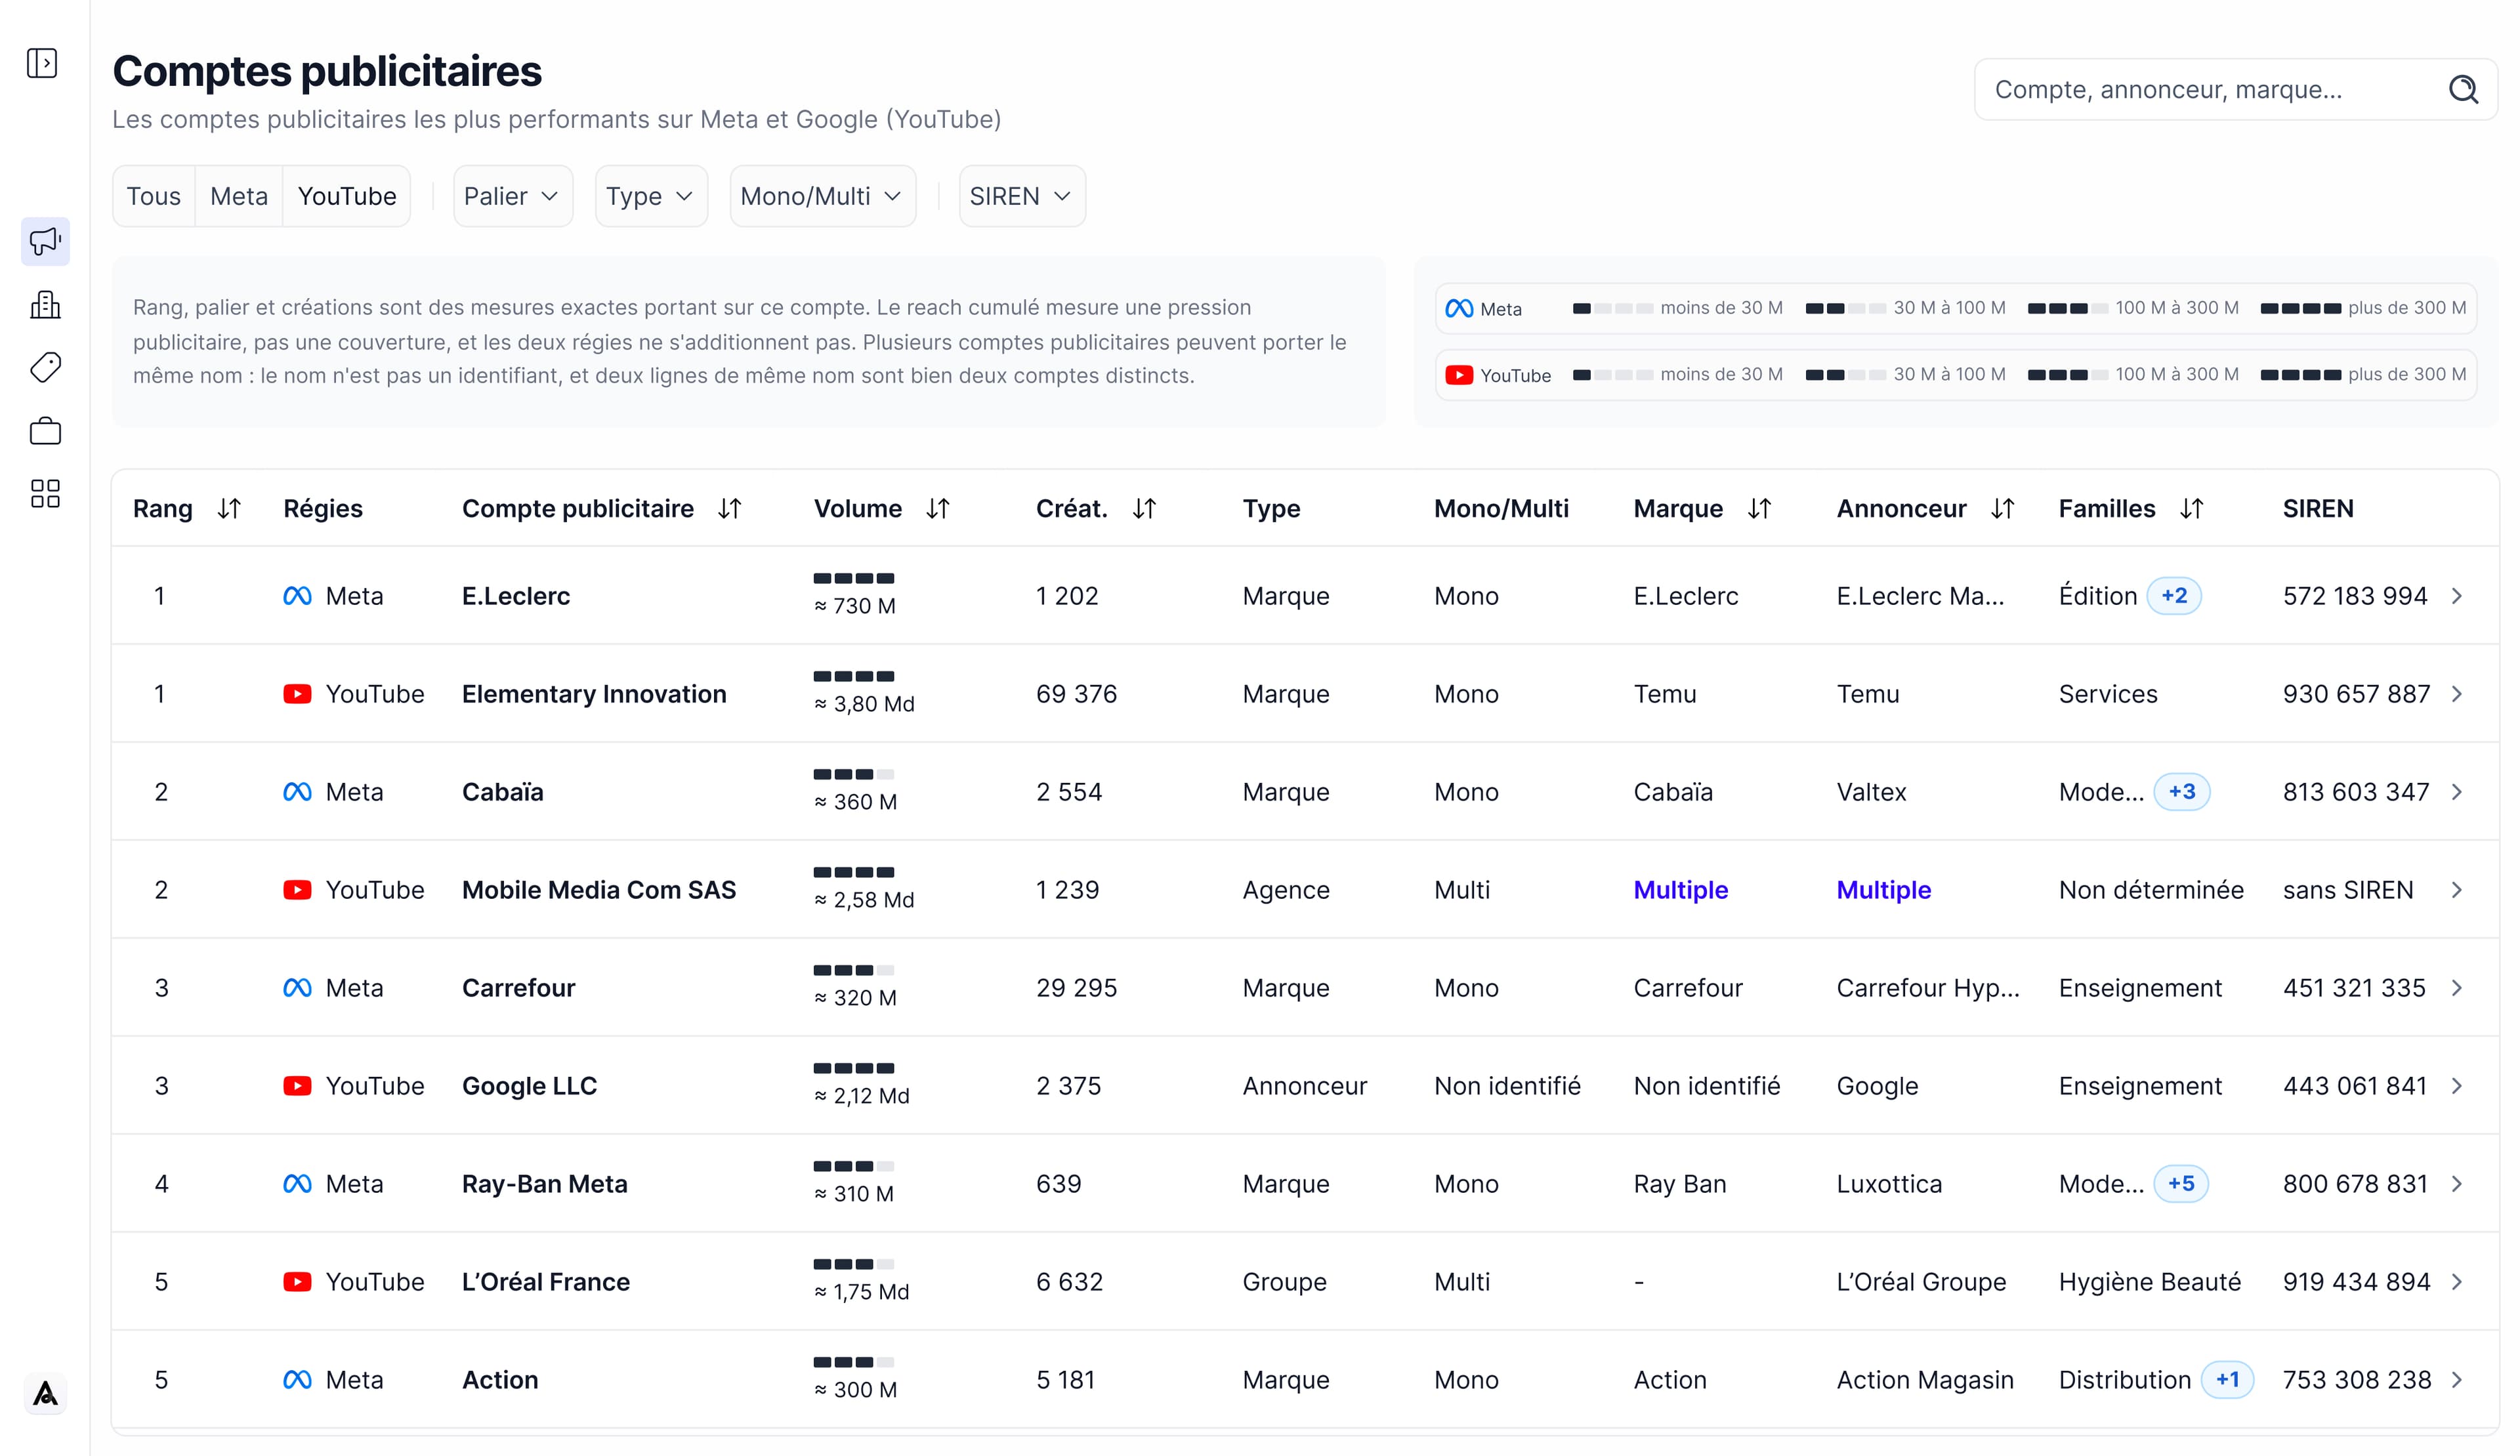The image size is (2520, 1456).
Task: Open the building advertisers icon in sidebar
Action: pos(45,304)
